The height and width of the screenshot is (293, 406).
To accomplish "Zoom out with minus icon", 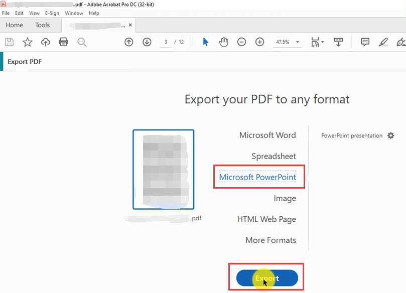I will coord(241,42).
